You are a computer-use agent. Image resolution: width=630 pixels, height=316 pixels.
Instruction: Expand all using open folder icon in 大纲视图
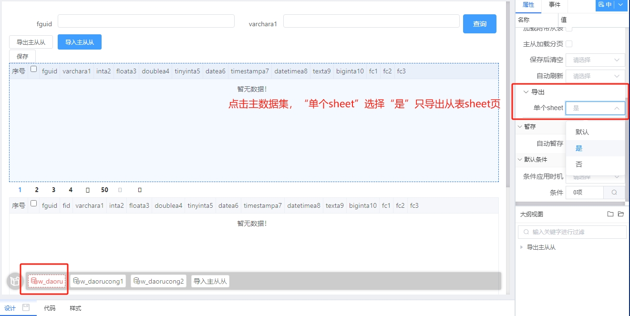pos(620,214)
